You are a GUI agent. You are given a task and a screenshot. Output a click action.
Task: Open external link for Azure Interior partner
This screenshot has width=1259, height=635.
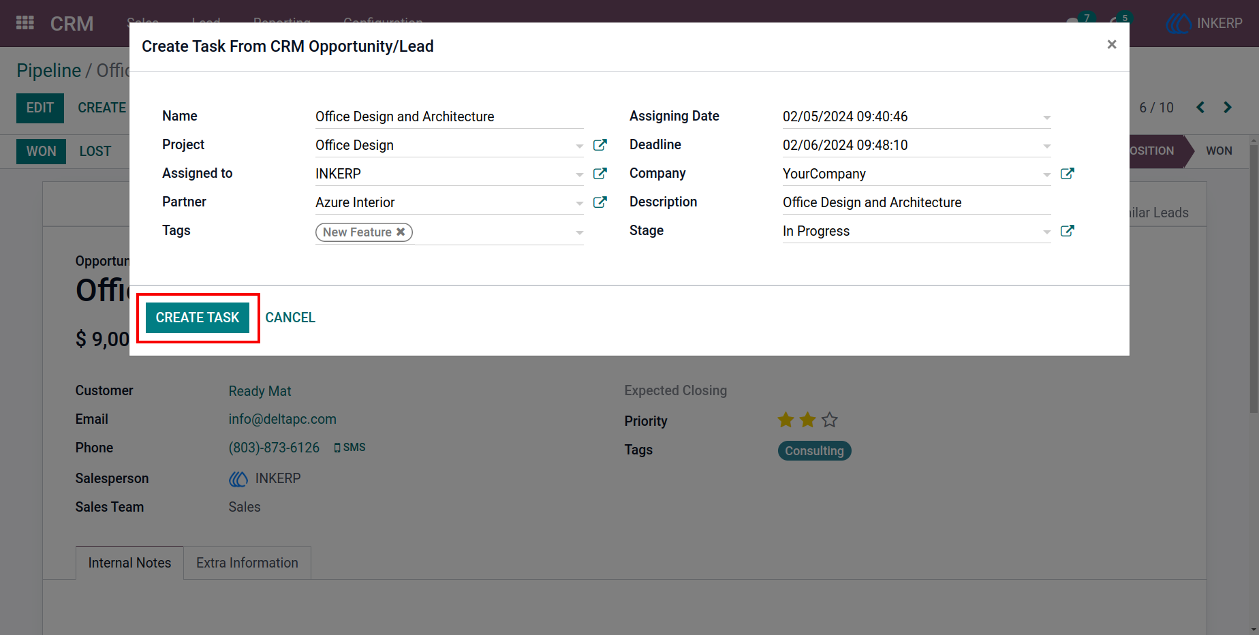[600, 202]
